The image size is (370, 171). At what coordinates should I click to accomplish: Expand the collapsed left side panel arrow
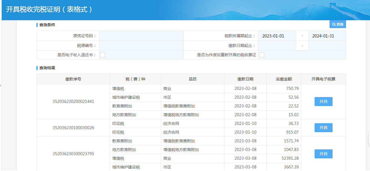tap(1, 85)
